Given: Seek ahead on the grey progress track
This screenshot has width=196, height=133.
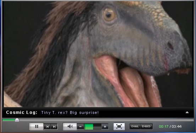Looking at the screenshot, I should click(106, 120).
